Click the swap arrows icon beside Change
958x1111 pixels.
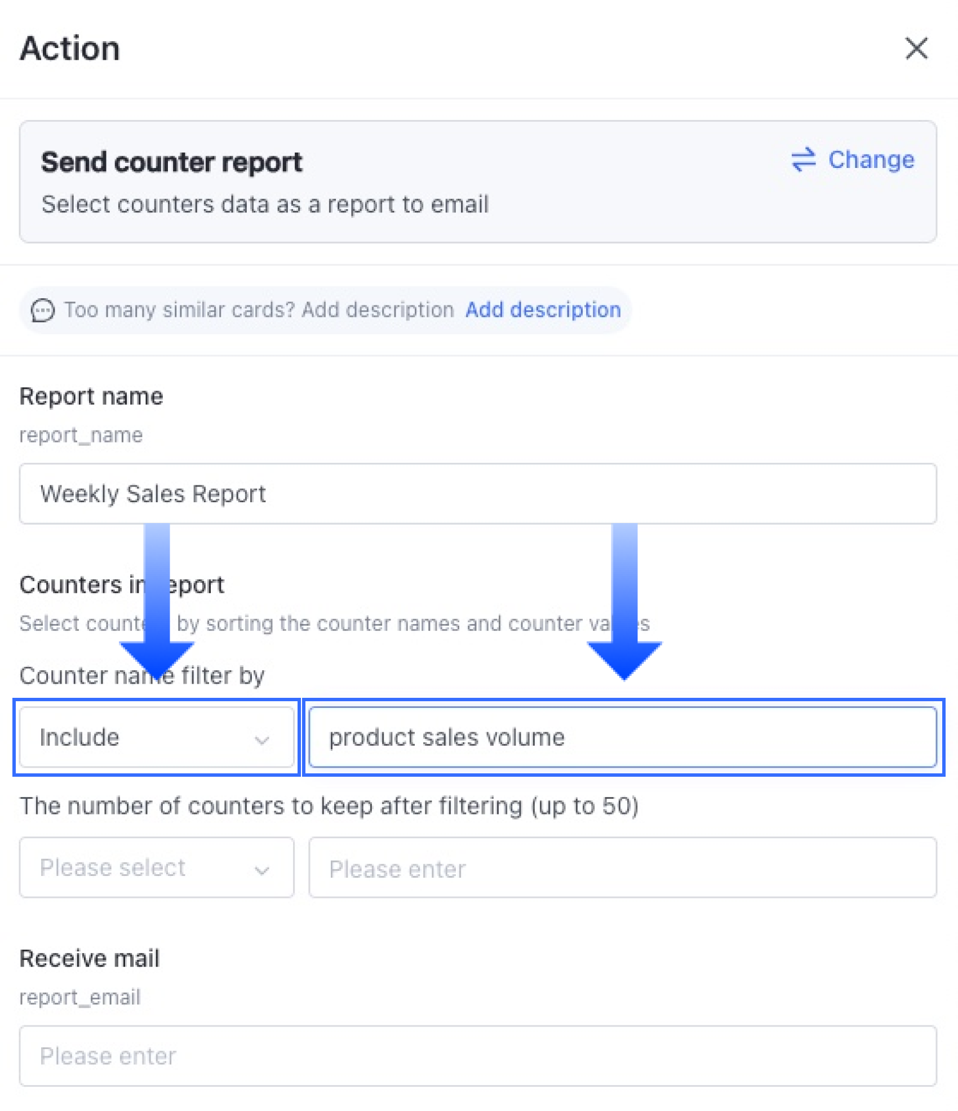click(x=803, y=160)
